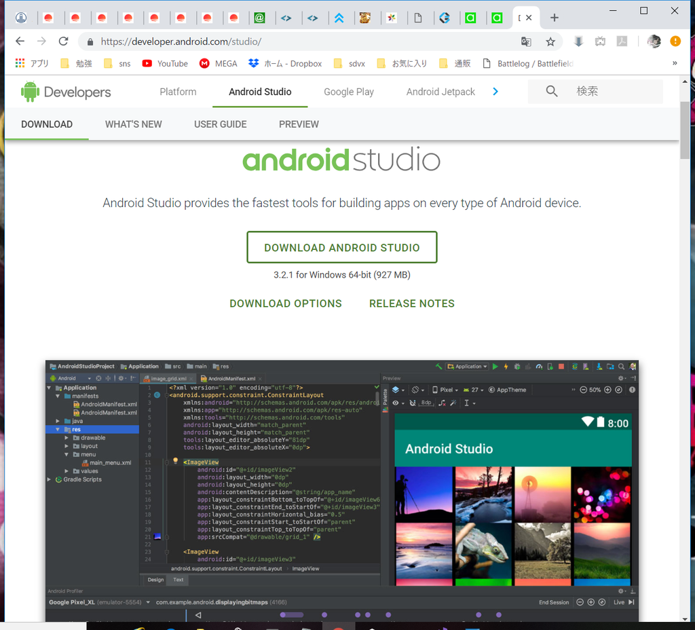Image resolution: width=695 pixels, height=630 pixels.
Task: Click the '3.2.1 for Windows 64-bit (927 MB)' text
Action: 342,275
